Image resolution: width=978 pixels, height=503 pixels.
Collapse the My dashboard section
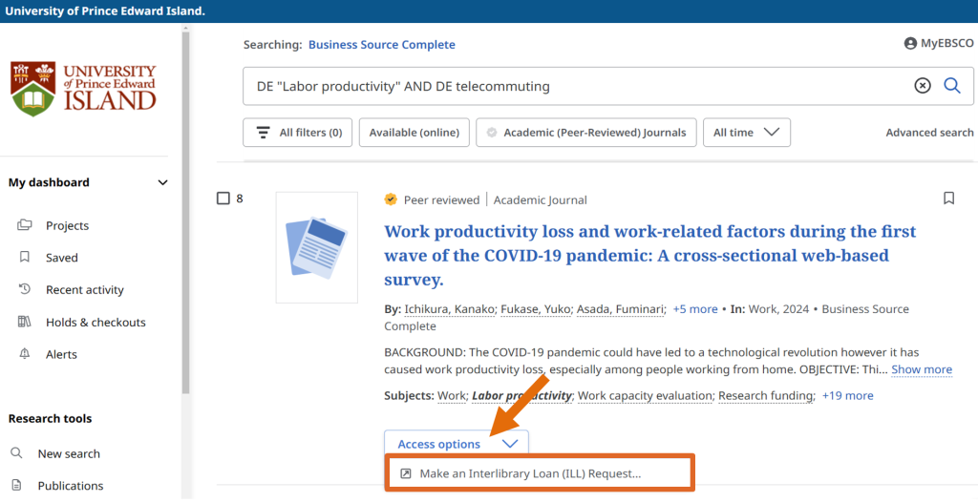point(162,182)
